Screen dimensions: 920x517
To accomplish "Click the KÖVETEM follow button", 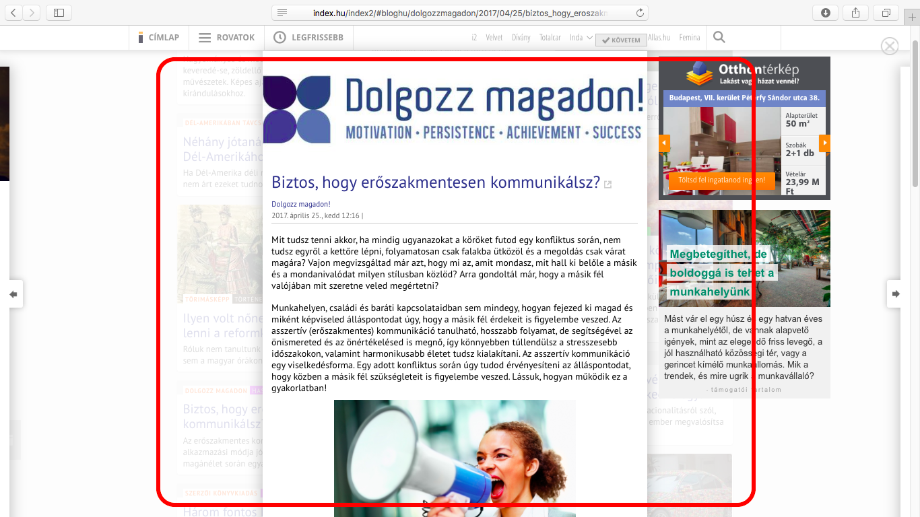I will 621,40.
